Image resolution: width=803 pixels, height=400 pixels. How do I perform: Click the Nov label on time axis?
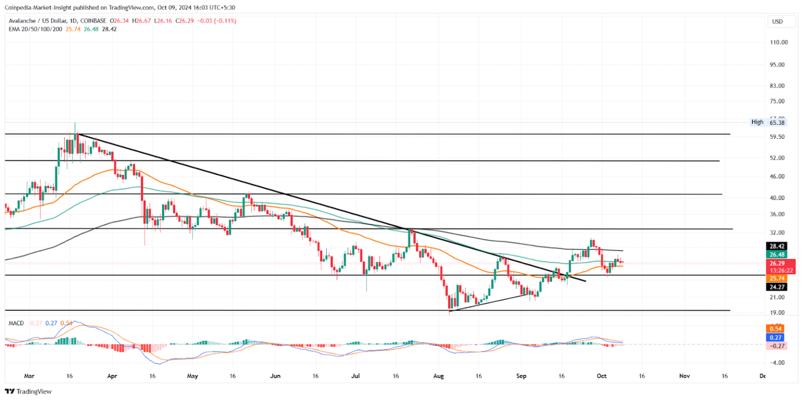point(684,375)
